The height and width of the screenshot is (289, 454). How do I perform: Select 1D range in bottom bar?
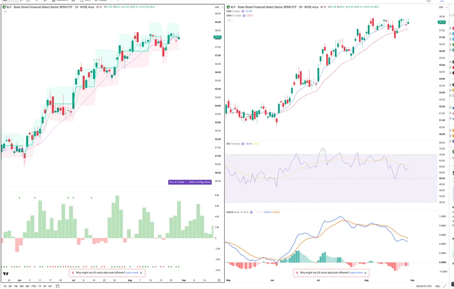pyautogui.click(x=5, y=286)
